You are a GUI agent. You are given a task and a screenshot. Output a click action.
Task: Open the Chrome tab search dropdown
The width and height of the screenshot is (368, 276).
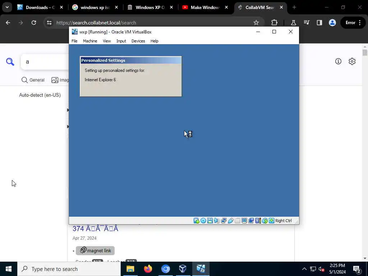[x=7, y=7]
